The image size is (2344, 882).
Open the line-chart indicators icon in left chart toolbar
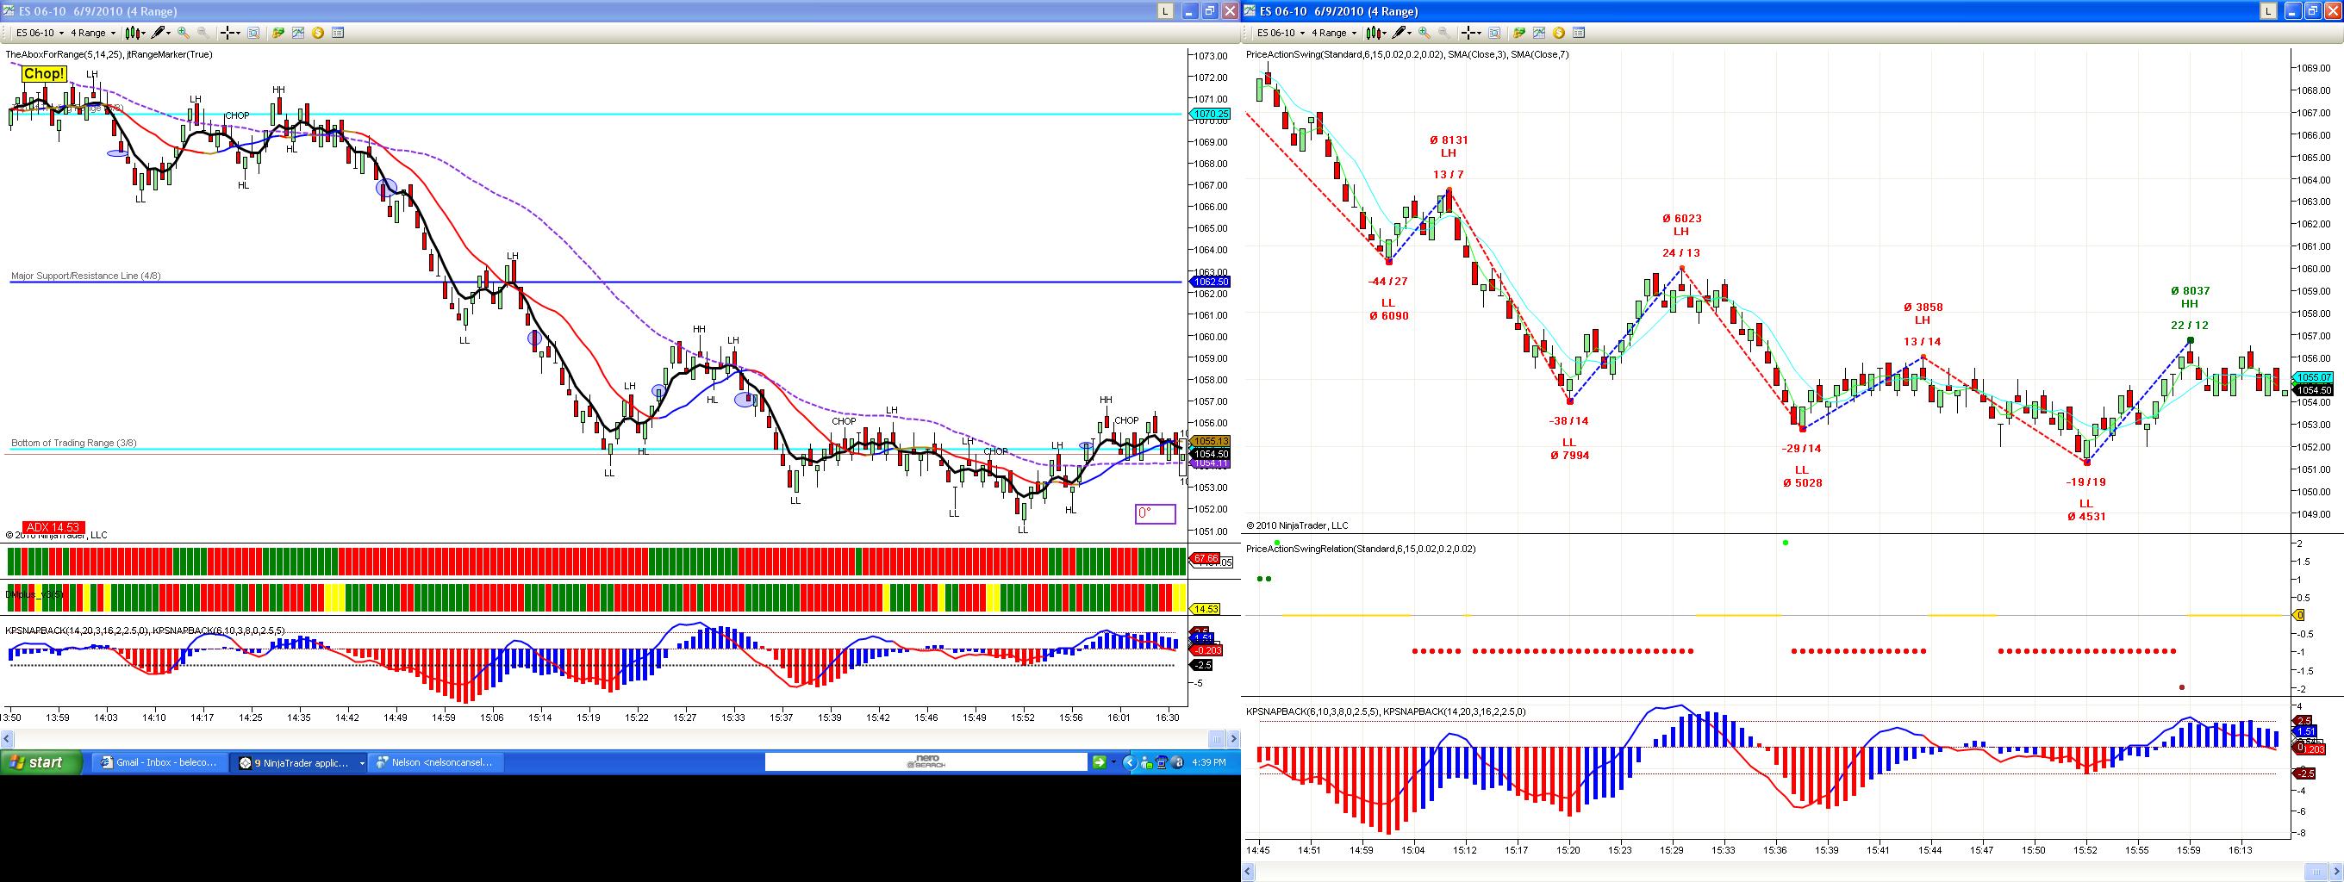pyautogui.click(x=297, y=33)
